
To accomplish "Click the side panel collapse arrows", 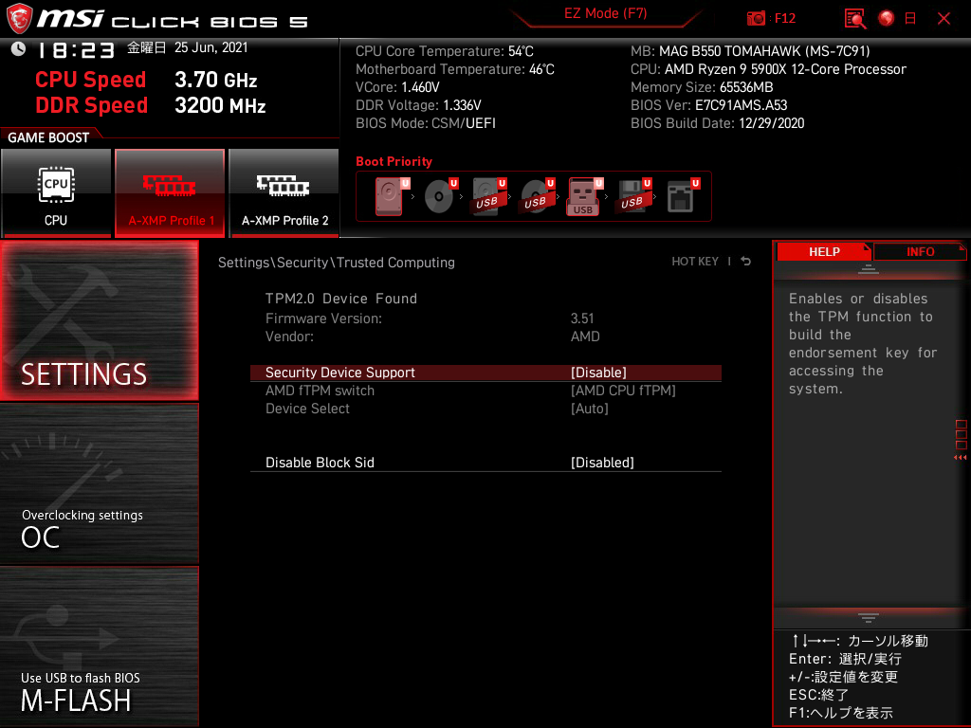I will (960, 458).
